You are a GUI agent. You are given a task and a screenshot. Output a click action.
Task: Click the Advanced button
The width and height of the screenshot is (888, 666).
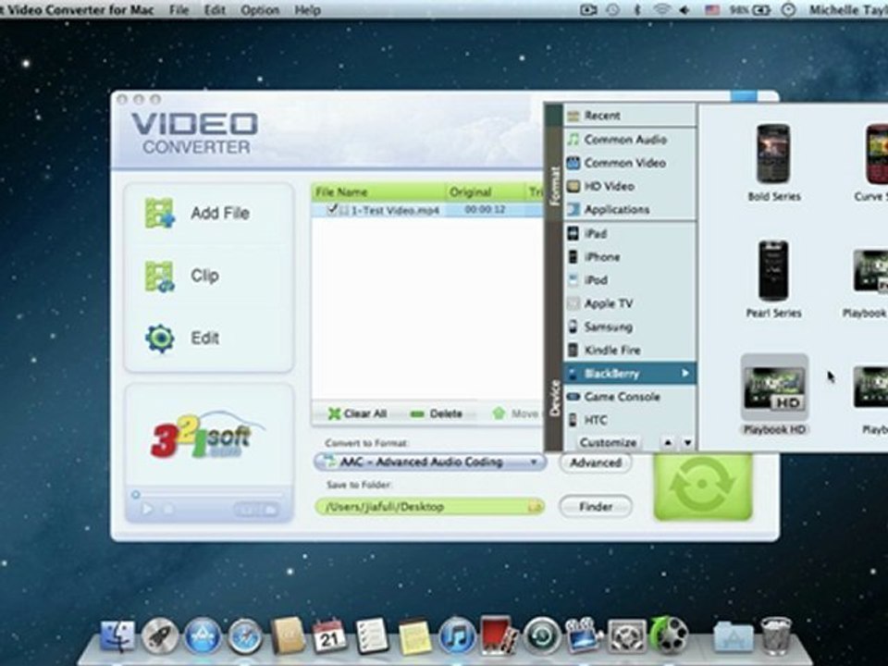(x=596, y=462)
